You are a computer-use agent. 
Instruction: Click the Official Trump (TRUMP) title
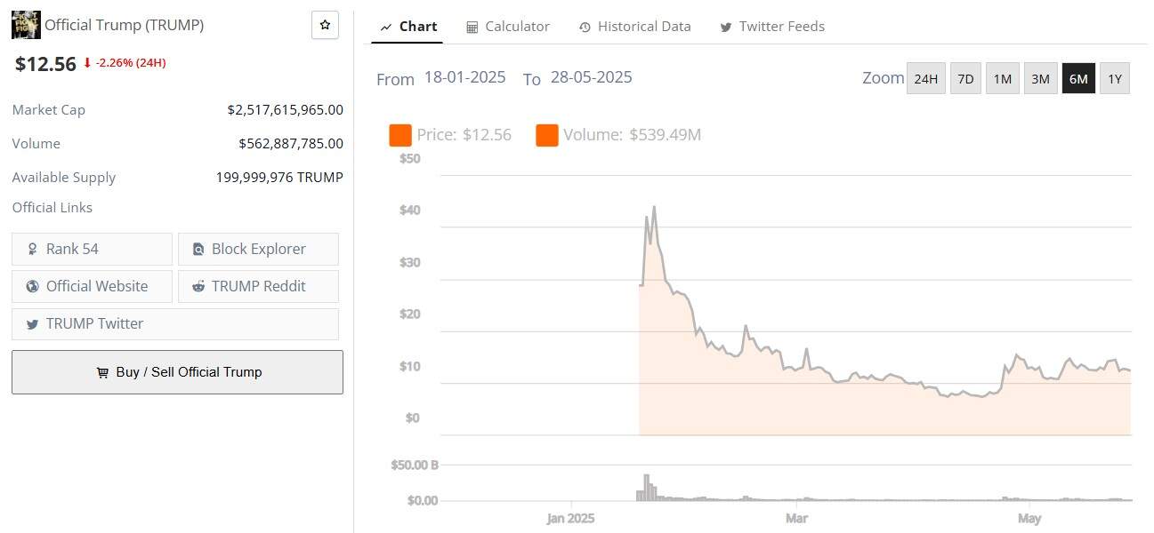(125, 25)
